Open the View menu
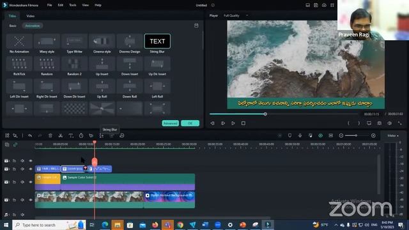Viewport: 409px width, 230px height. coord(85,5)
